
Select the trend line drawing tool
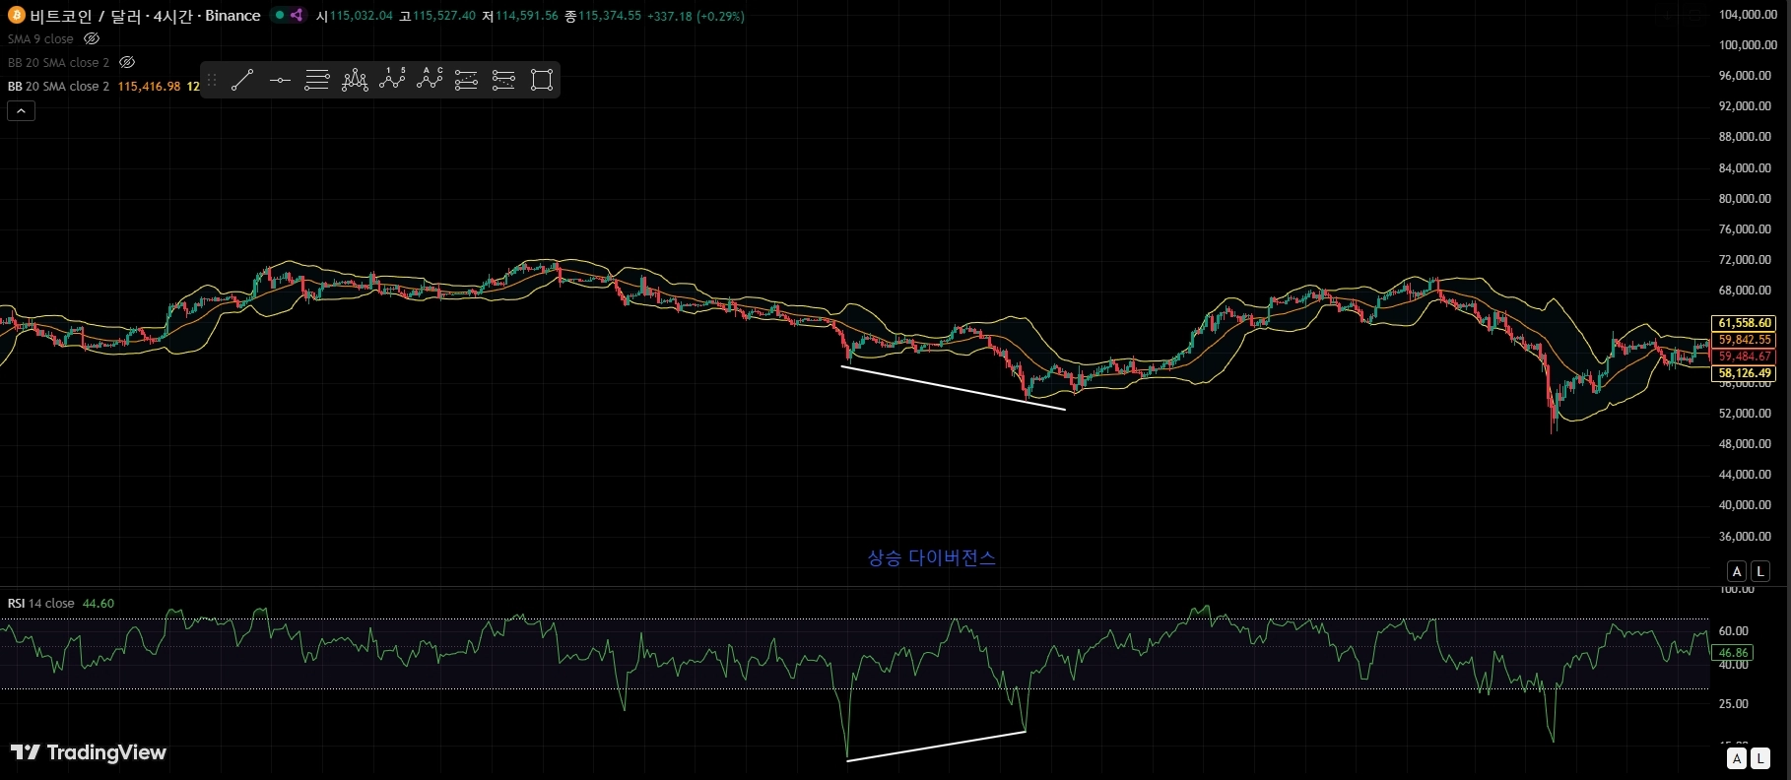point(242,81)
